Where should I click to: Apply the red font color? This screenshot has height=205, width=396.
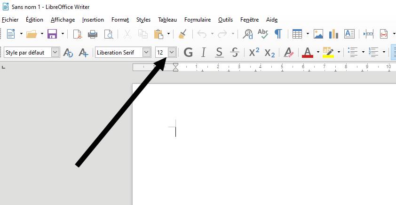pos(307,52)
